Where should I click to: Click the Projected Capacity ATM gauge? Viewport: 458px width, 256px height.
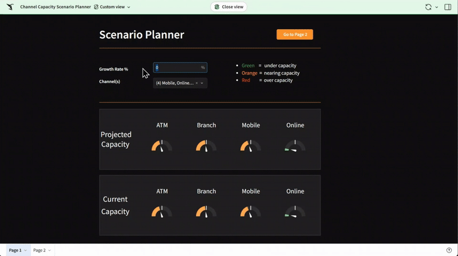tap(162, 145)
